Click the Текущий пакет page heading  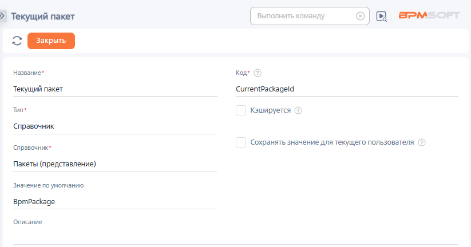(x=43, y=17)
